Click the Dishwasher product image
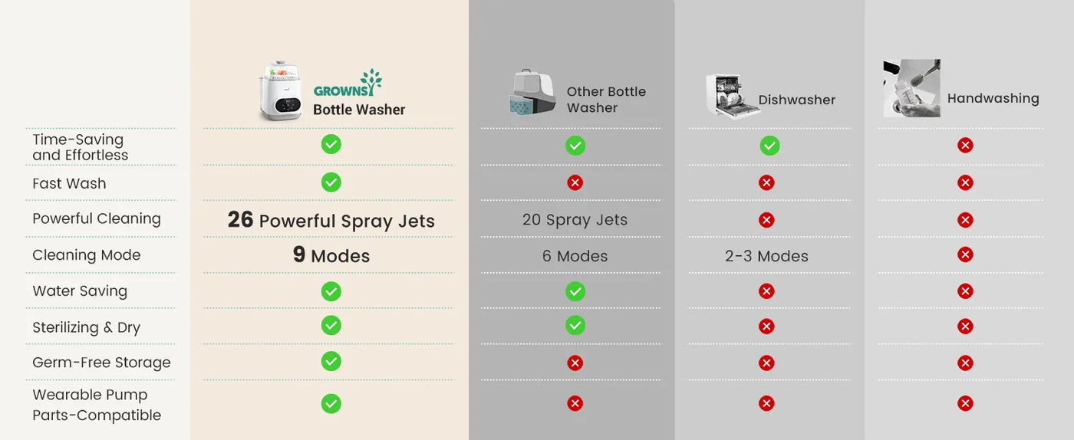Image resolution: width=1074 pixels, height=440 pixels. pos(731,96)
